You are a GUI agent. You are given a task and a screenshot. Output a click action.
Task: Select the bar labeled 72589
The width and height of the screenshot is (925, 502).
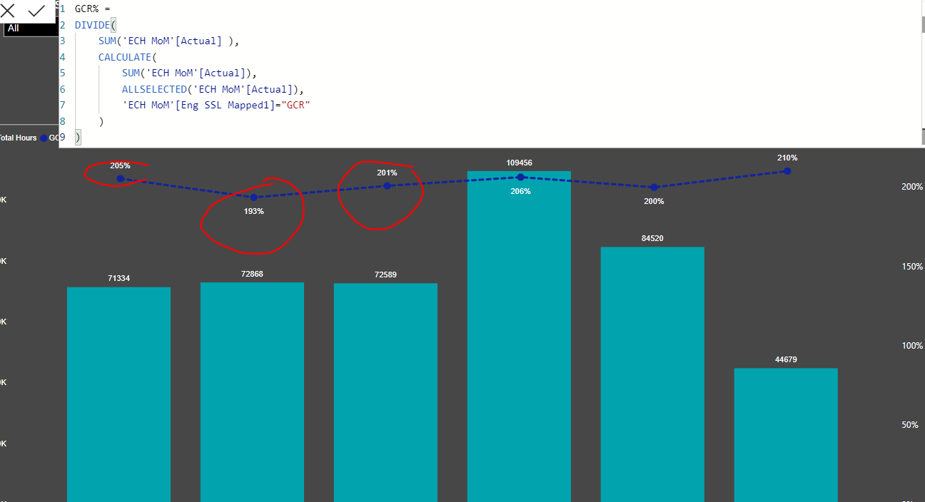coord(385,393)
